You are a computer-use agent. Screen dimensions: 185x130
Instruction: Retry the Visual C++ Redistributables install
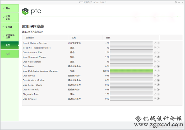click(155, 48)
